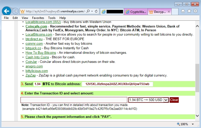Image resolution: width=201 pixels, height=128 pixels.
Task: Open the Tools menu
Action: click(x=52, y=18)
